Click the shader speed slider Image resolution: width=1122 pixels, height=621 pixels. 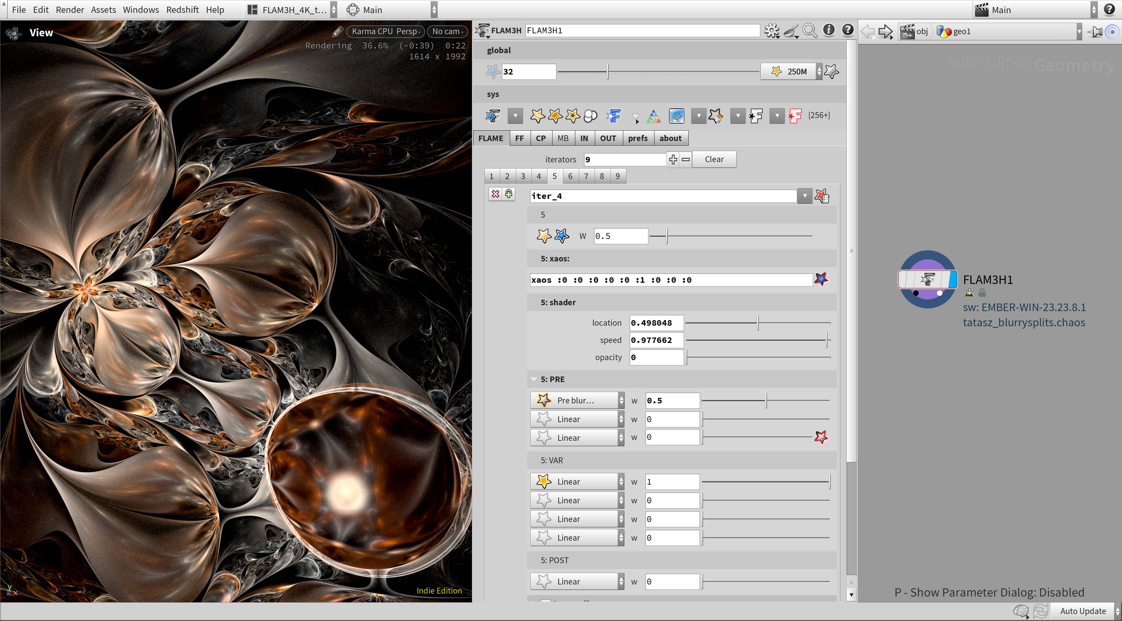coord(758,340)
